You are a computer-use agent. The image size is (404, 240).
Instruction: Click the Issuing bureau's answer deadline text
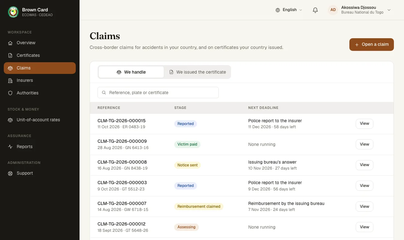(272, 162)
